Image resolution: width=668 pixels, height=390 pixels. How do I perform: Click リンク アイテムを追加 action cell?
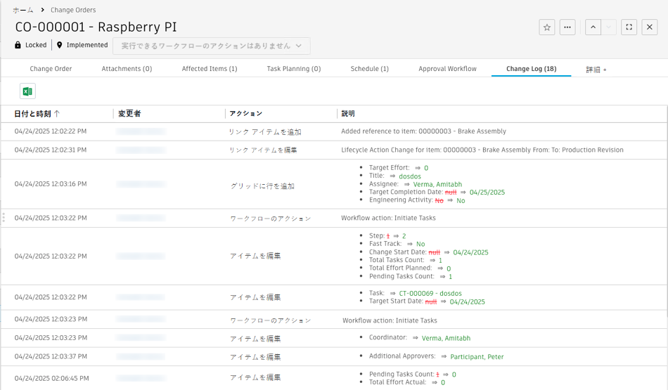pyautogui.click(x=265, y=132)
